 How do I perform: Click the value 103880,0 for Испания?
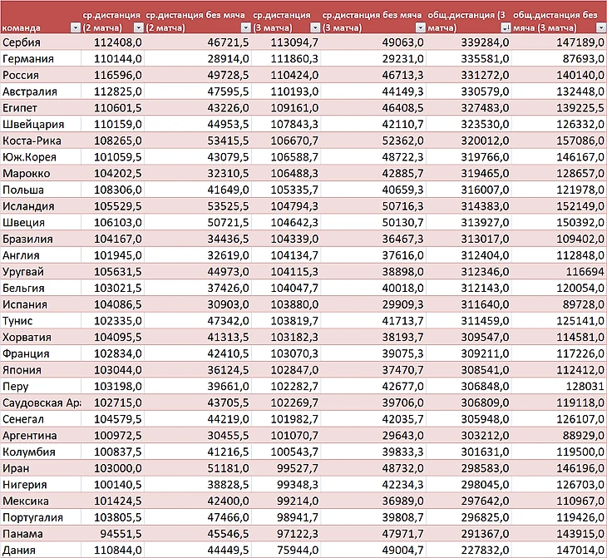pos(294,304)
